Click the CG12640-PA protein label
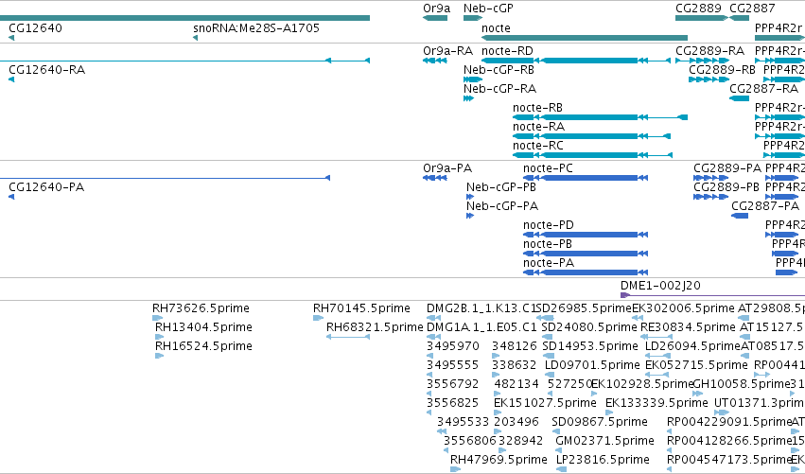This screenshot has width=805, height=474. 46,187
